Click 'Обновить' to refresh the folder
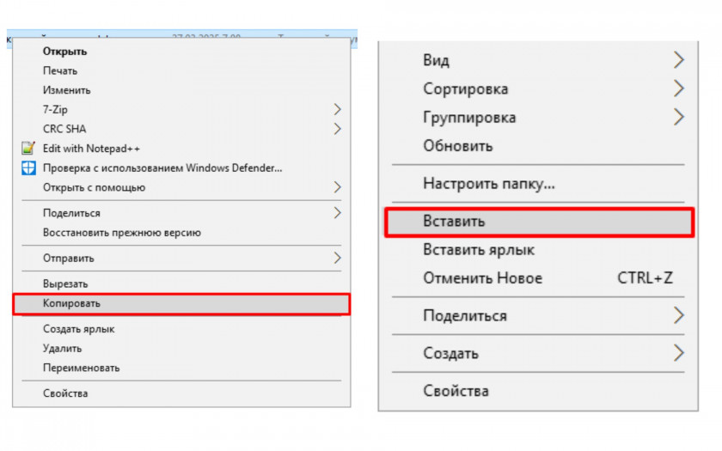Viewport: 722px width, 451px height. 457,145
